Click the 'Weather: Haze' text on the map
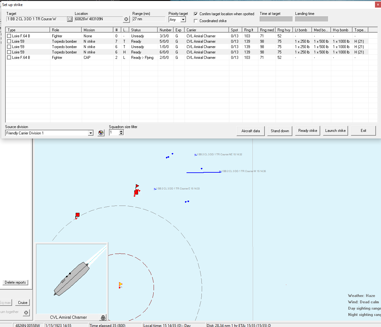 pyautogui.click(x=361, y=296)
